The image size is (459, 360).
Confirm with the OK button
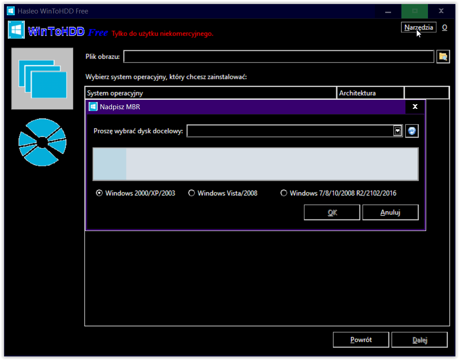tap(332, 212)
